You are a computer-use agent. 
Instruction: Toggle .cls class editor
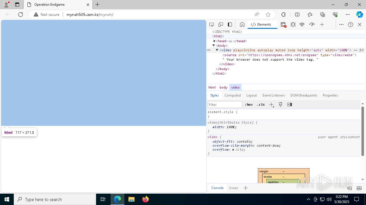pos(261,104)
